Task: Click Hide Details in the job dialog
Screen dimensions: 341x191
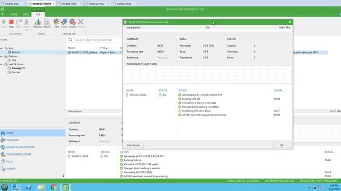Action: click(134, 145)
